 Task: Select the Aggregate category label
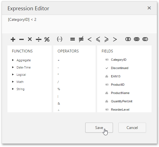pos(24,60)
